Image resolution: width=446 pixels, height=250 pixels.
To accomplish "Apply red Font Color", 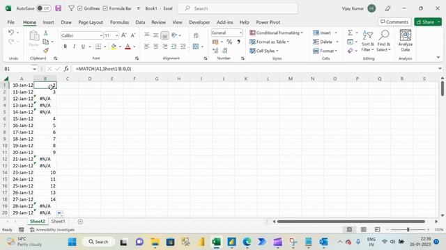I will click(128, 47).
